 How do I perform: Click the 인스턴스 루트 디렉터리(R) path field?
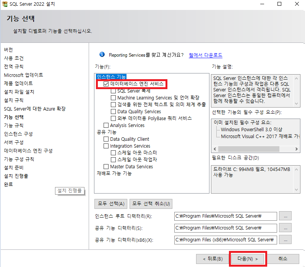226,216
